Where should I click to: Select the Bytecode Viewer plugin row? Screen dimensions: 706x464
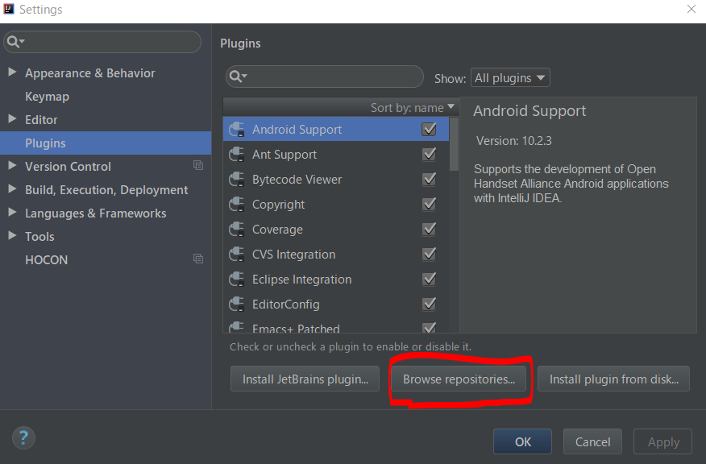coord(336,180)
